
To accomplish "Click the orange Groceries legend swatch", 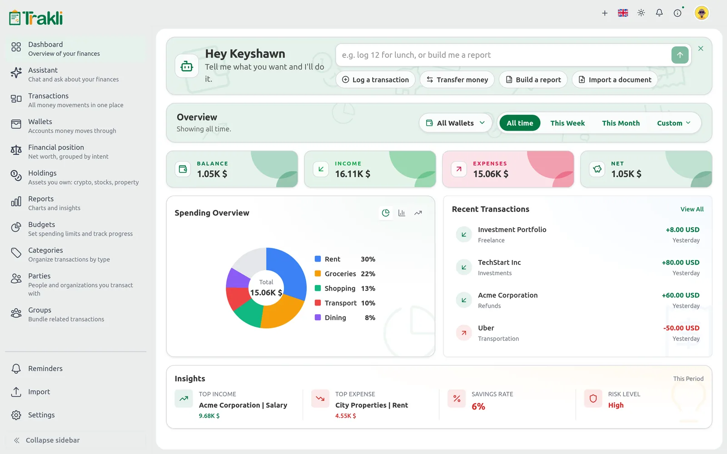I will [318, 273].
